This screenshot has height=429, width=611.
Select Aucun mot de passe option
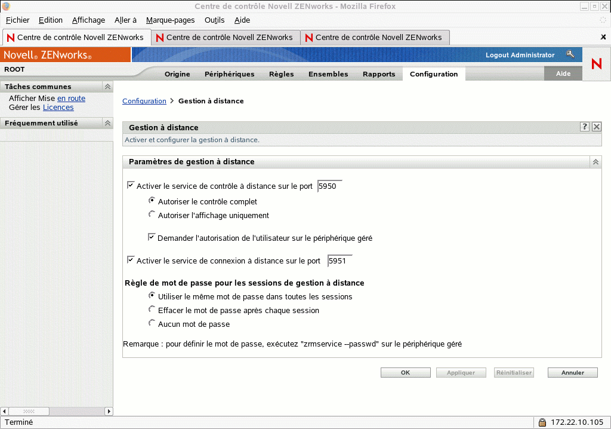(x=152, y=323)
